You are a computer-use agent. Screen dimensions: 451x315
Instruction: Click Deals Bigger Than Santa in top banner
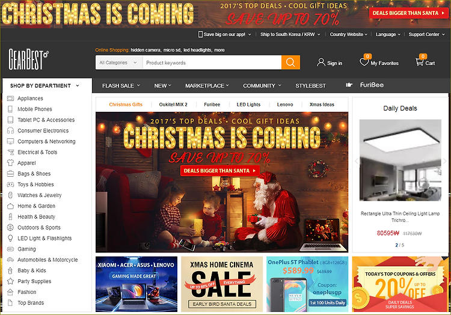(x=408, y=13)
